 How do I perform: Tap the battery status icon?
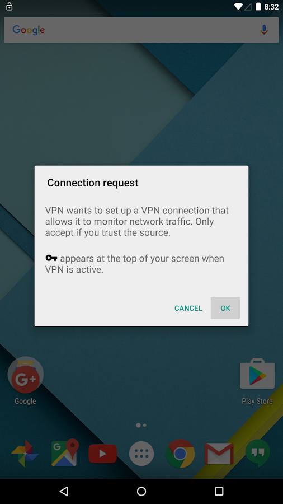tap(258, 6)
